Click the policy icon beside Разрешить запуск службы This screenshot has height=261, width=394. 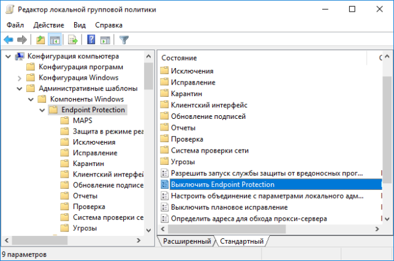165,173
